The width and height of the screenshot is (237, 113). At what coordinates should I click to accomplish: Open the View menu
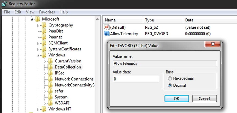[30, 12]
